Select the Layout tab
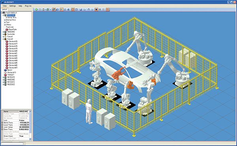The image size is (237, 146). pyautogui.click(x=4, y=9)
